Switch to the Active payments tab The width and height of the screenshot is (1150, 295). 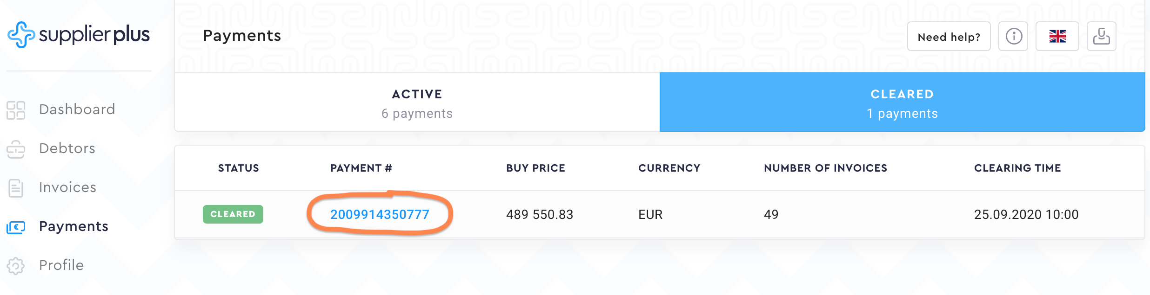(417, 103)
